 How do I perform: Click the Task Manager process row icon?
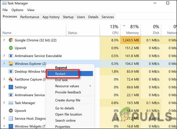(x=11, y=103)
